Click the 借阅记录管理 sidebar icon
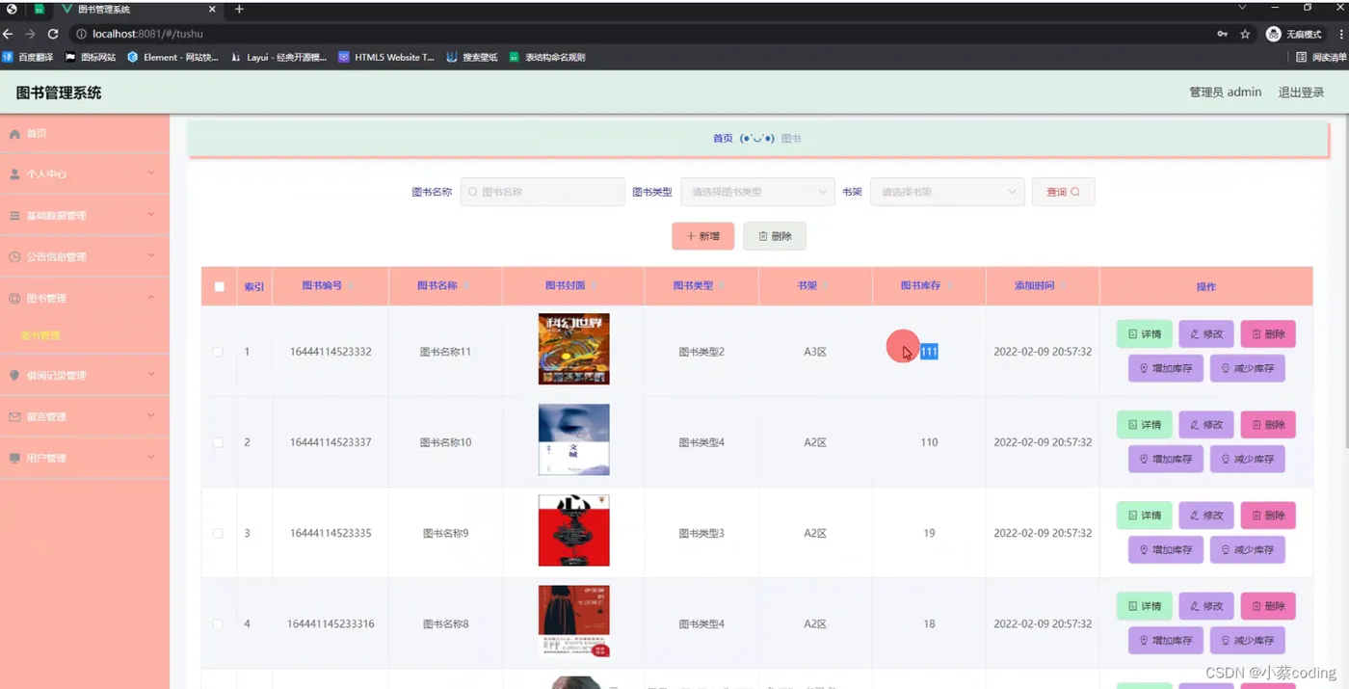 (14, 376)
